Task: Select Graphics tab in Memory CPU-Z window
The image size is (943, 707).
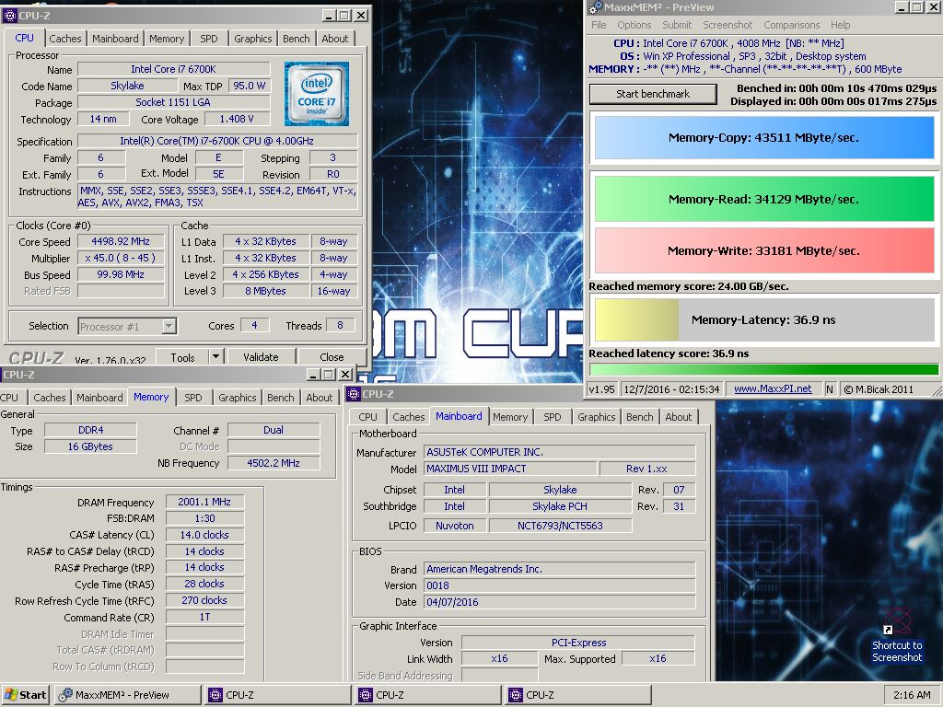Action: pyautogui.click(x=237, y=398)
